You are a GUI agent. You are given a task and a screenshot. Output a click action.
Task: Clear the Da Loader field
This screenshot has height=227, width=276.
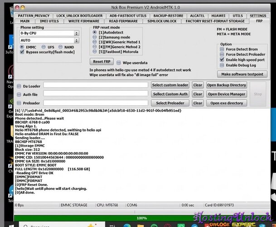tap(198, 85)
